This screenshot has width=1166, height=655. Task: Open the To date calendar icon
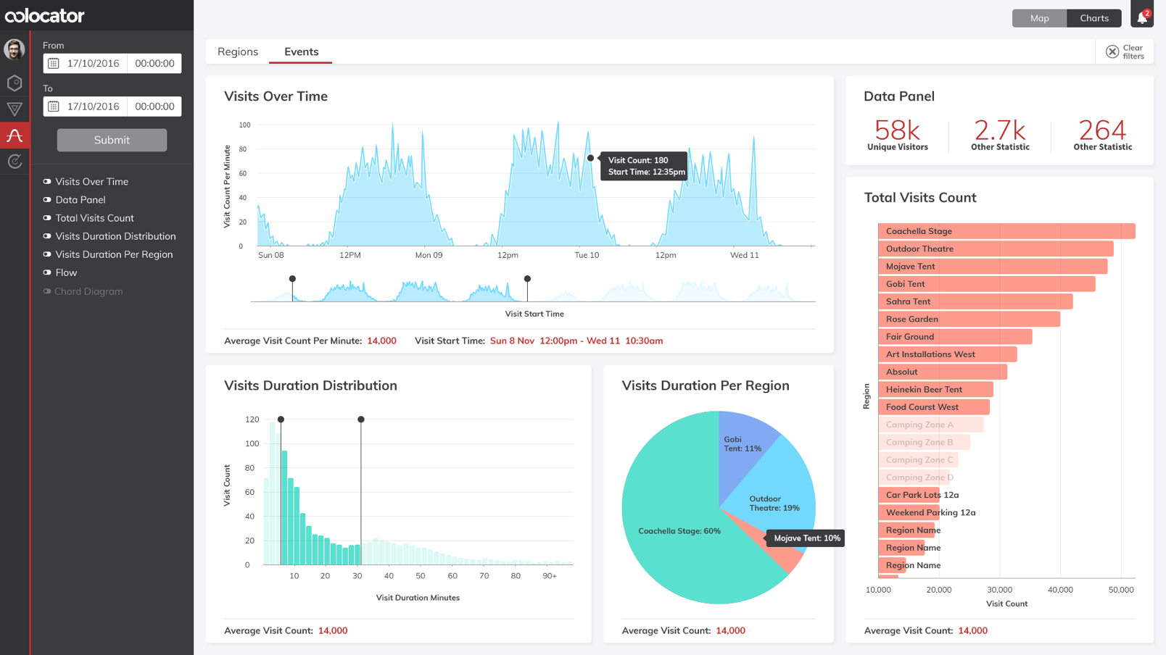click(54, 107)
